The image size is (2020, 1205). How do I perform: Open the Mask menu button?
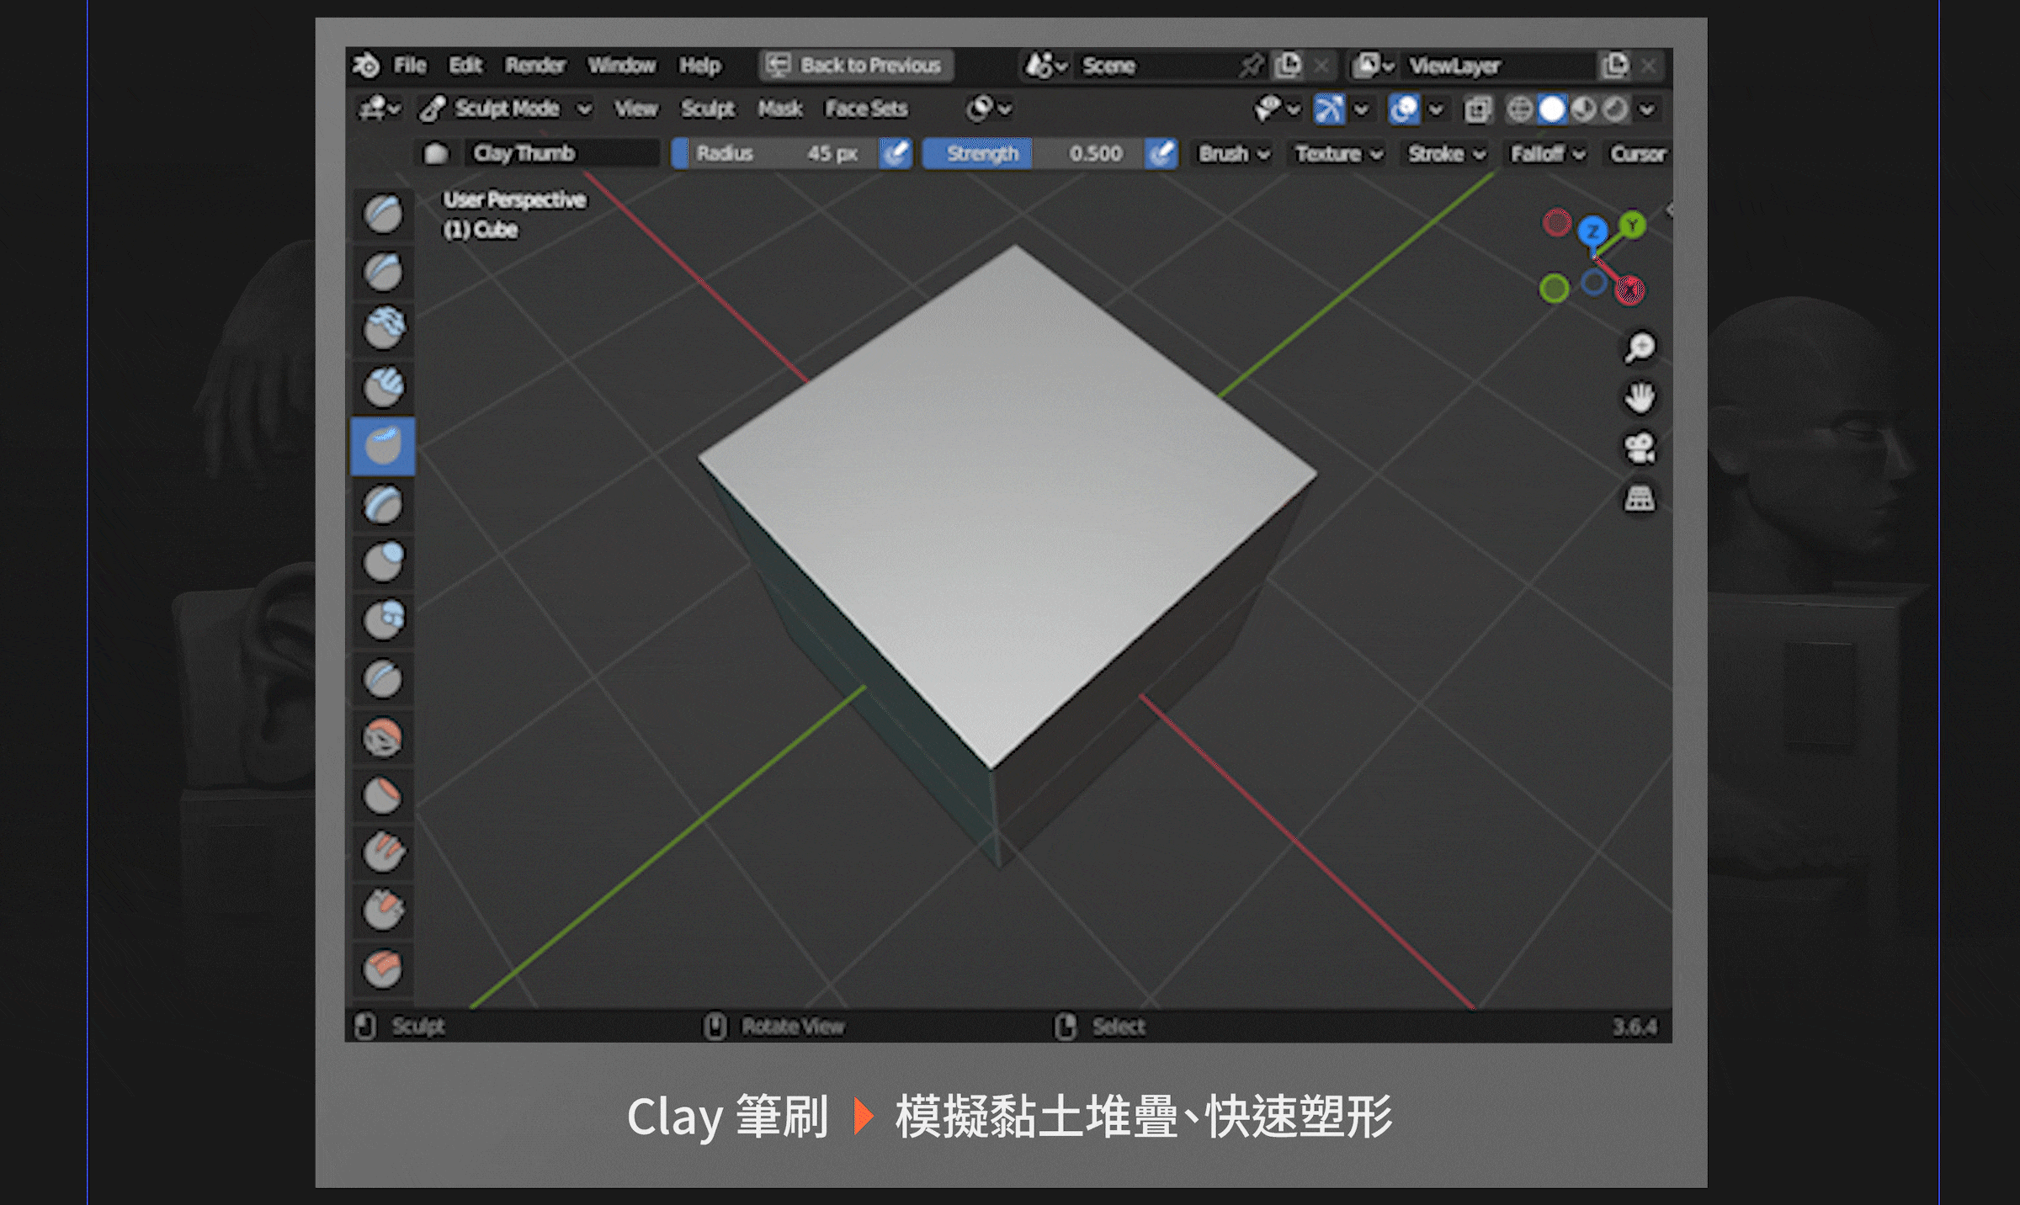779,109
